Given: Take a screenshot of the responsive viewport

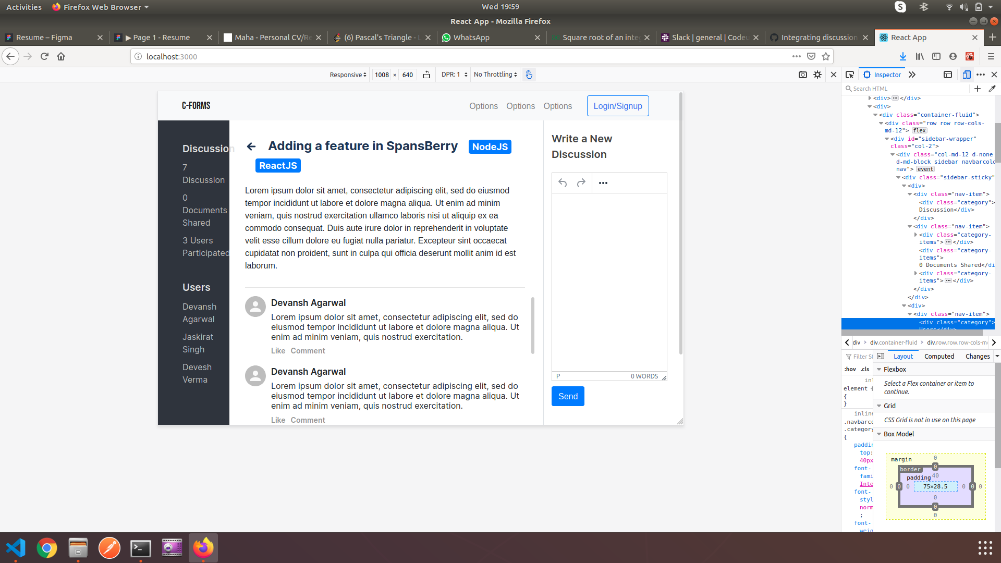Looking at the screenshot, I should (x=802, y=75).
